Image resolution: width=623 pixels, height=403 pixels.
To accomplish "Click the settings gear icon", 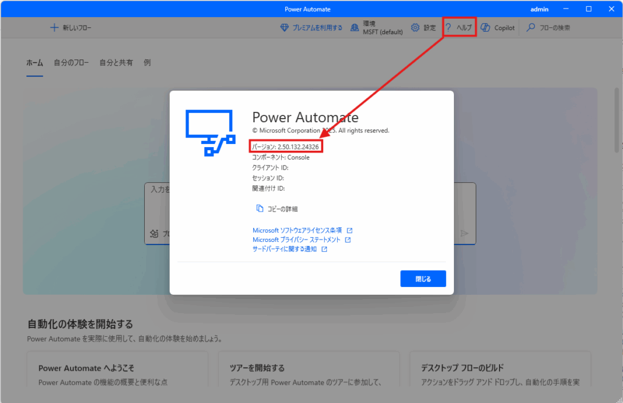I will tap(415, 27).
